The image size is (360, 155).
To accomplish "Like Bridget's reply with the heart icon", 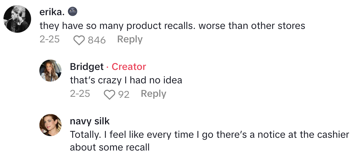I will (x=110, y=94).
